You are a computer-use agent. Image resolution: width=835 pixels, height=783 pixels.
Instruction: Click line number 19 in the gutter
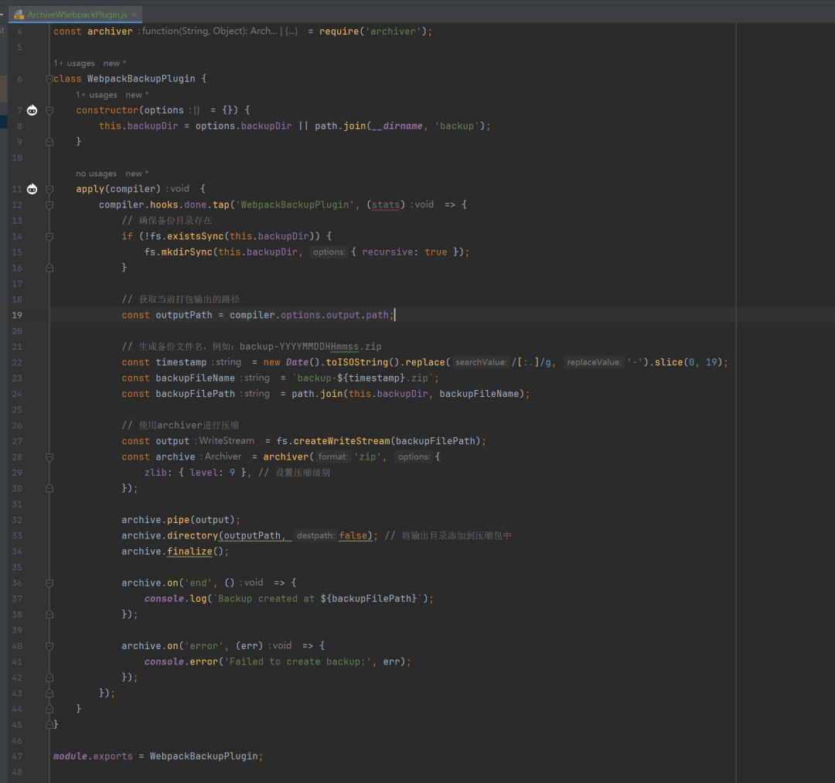17,315
